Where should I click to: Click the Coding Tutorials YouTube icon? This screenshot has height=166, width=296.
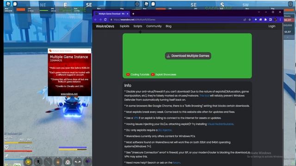click(128, 75)
